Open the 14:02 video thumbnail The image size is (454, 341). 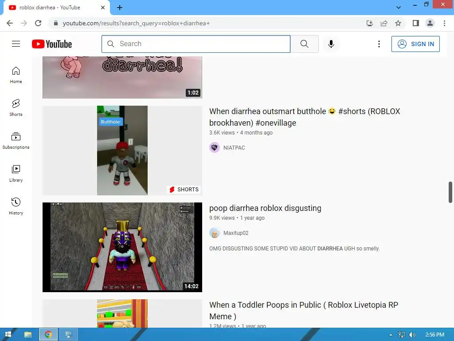click(x=122, y=247)
